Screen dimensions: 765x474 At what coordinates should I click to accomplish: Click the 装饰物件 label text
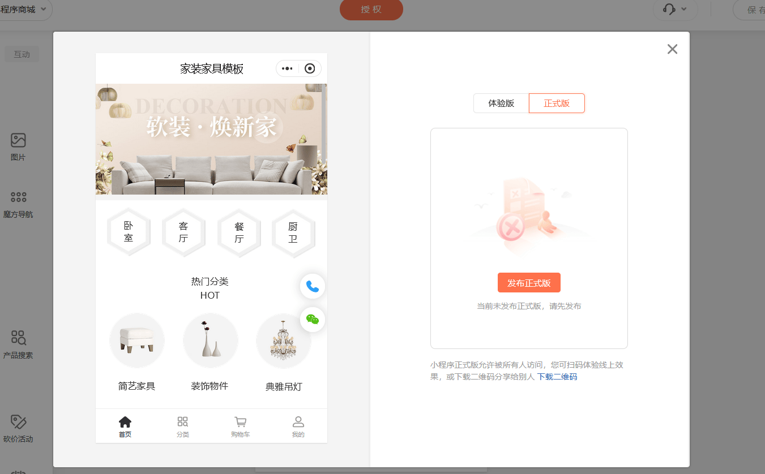210,386
